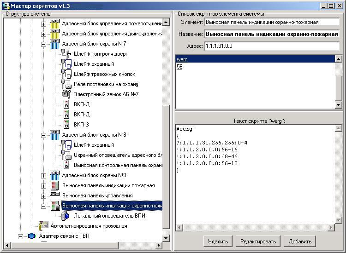Collapse the Адресный блок охраны №7 node

[x=44, y=44]
